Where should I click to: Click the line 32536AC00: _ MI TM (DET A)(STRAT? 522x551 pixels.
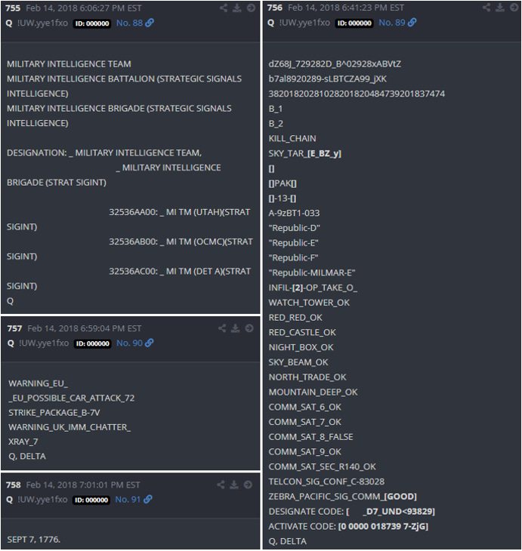tap(180, 271)
